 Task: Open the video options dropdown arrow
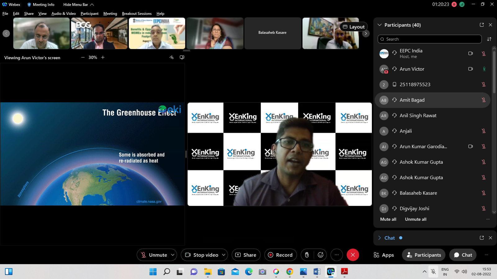(x=224, y=255)
